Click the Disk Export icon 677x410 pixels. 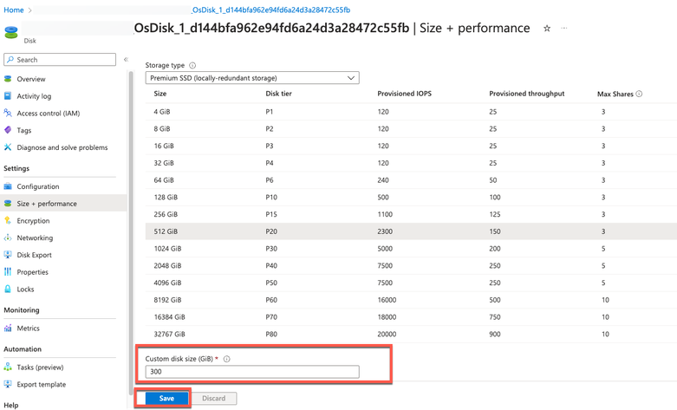[x=8, y=255]
